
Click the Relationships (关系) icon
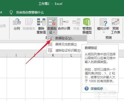[76, 22]
